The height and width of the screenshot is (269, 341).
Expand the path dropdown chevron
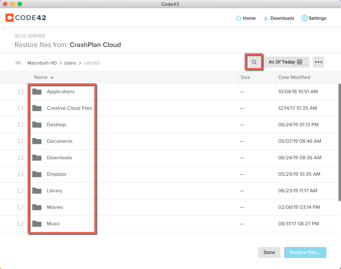point(18,63)
